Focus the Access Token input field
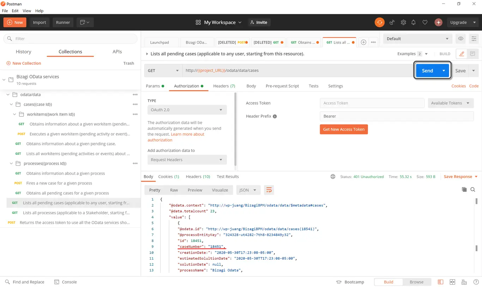The width and height of the screenshot is (482, 287). click(x=372, y=103)
